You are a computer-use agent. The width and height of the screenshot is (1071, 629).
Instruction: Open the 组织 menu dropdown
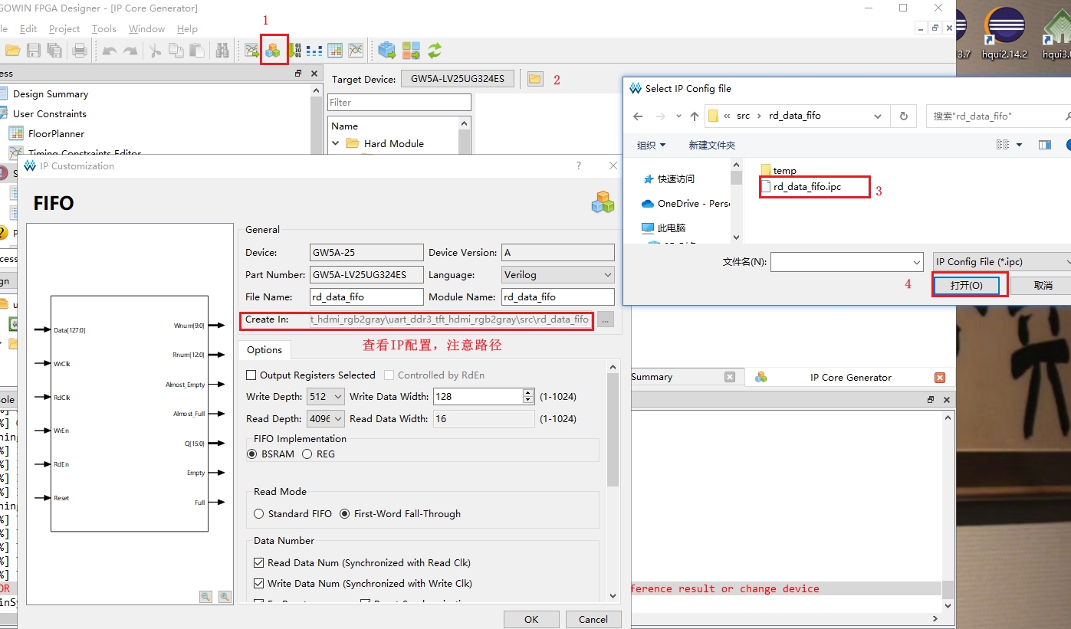coord(652,145)
